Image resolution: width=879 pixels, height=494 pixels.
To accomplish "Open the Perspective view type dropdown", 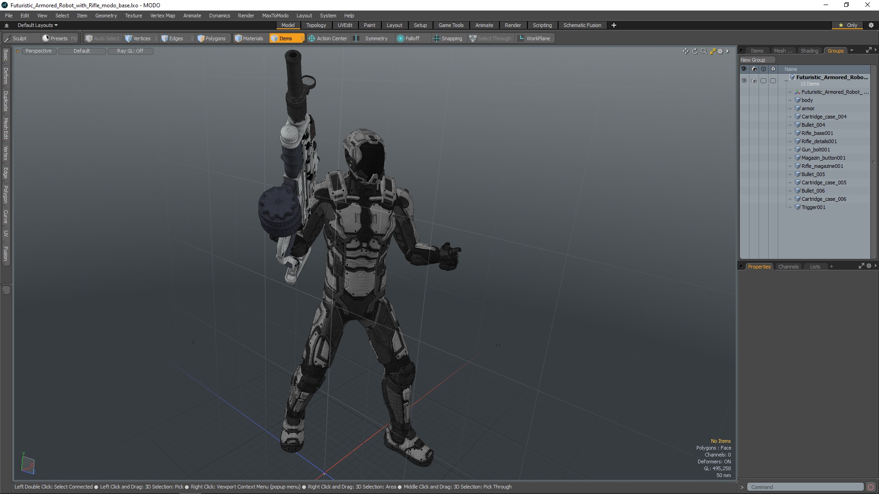I will tap(38, 51).
